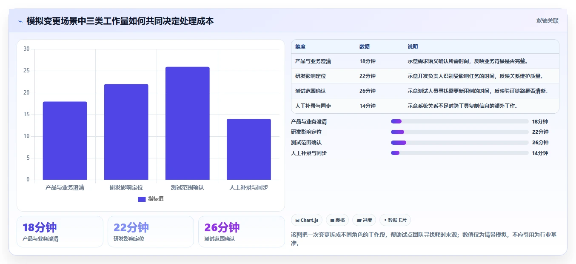Click the 18分钟 progress value label
This screenshot has width=576, height=264.
tap(540, 121)
